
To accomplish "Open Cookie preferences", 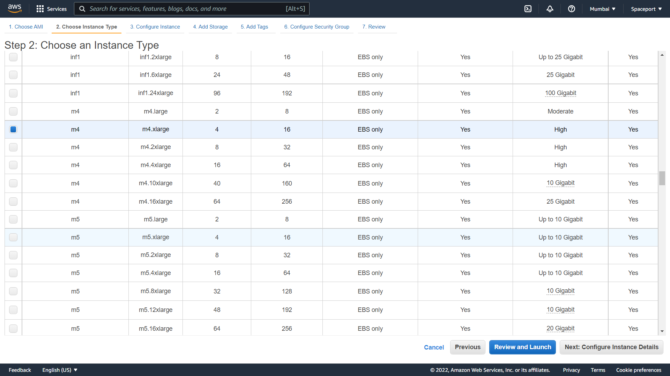I will 639,370.
